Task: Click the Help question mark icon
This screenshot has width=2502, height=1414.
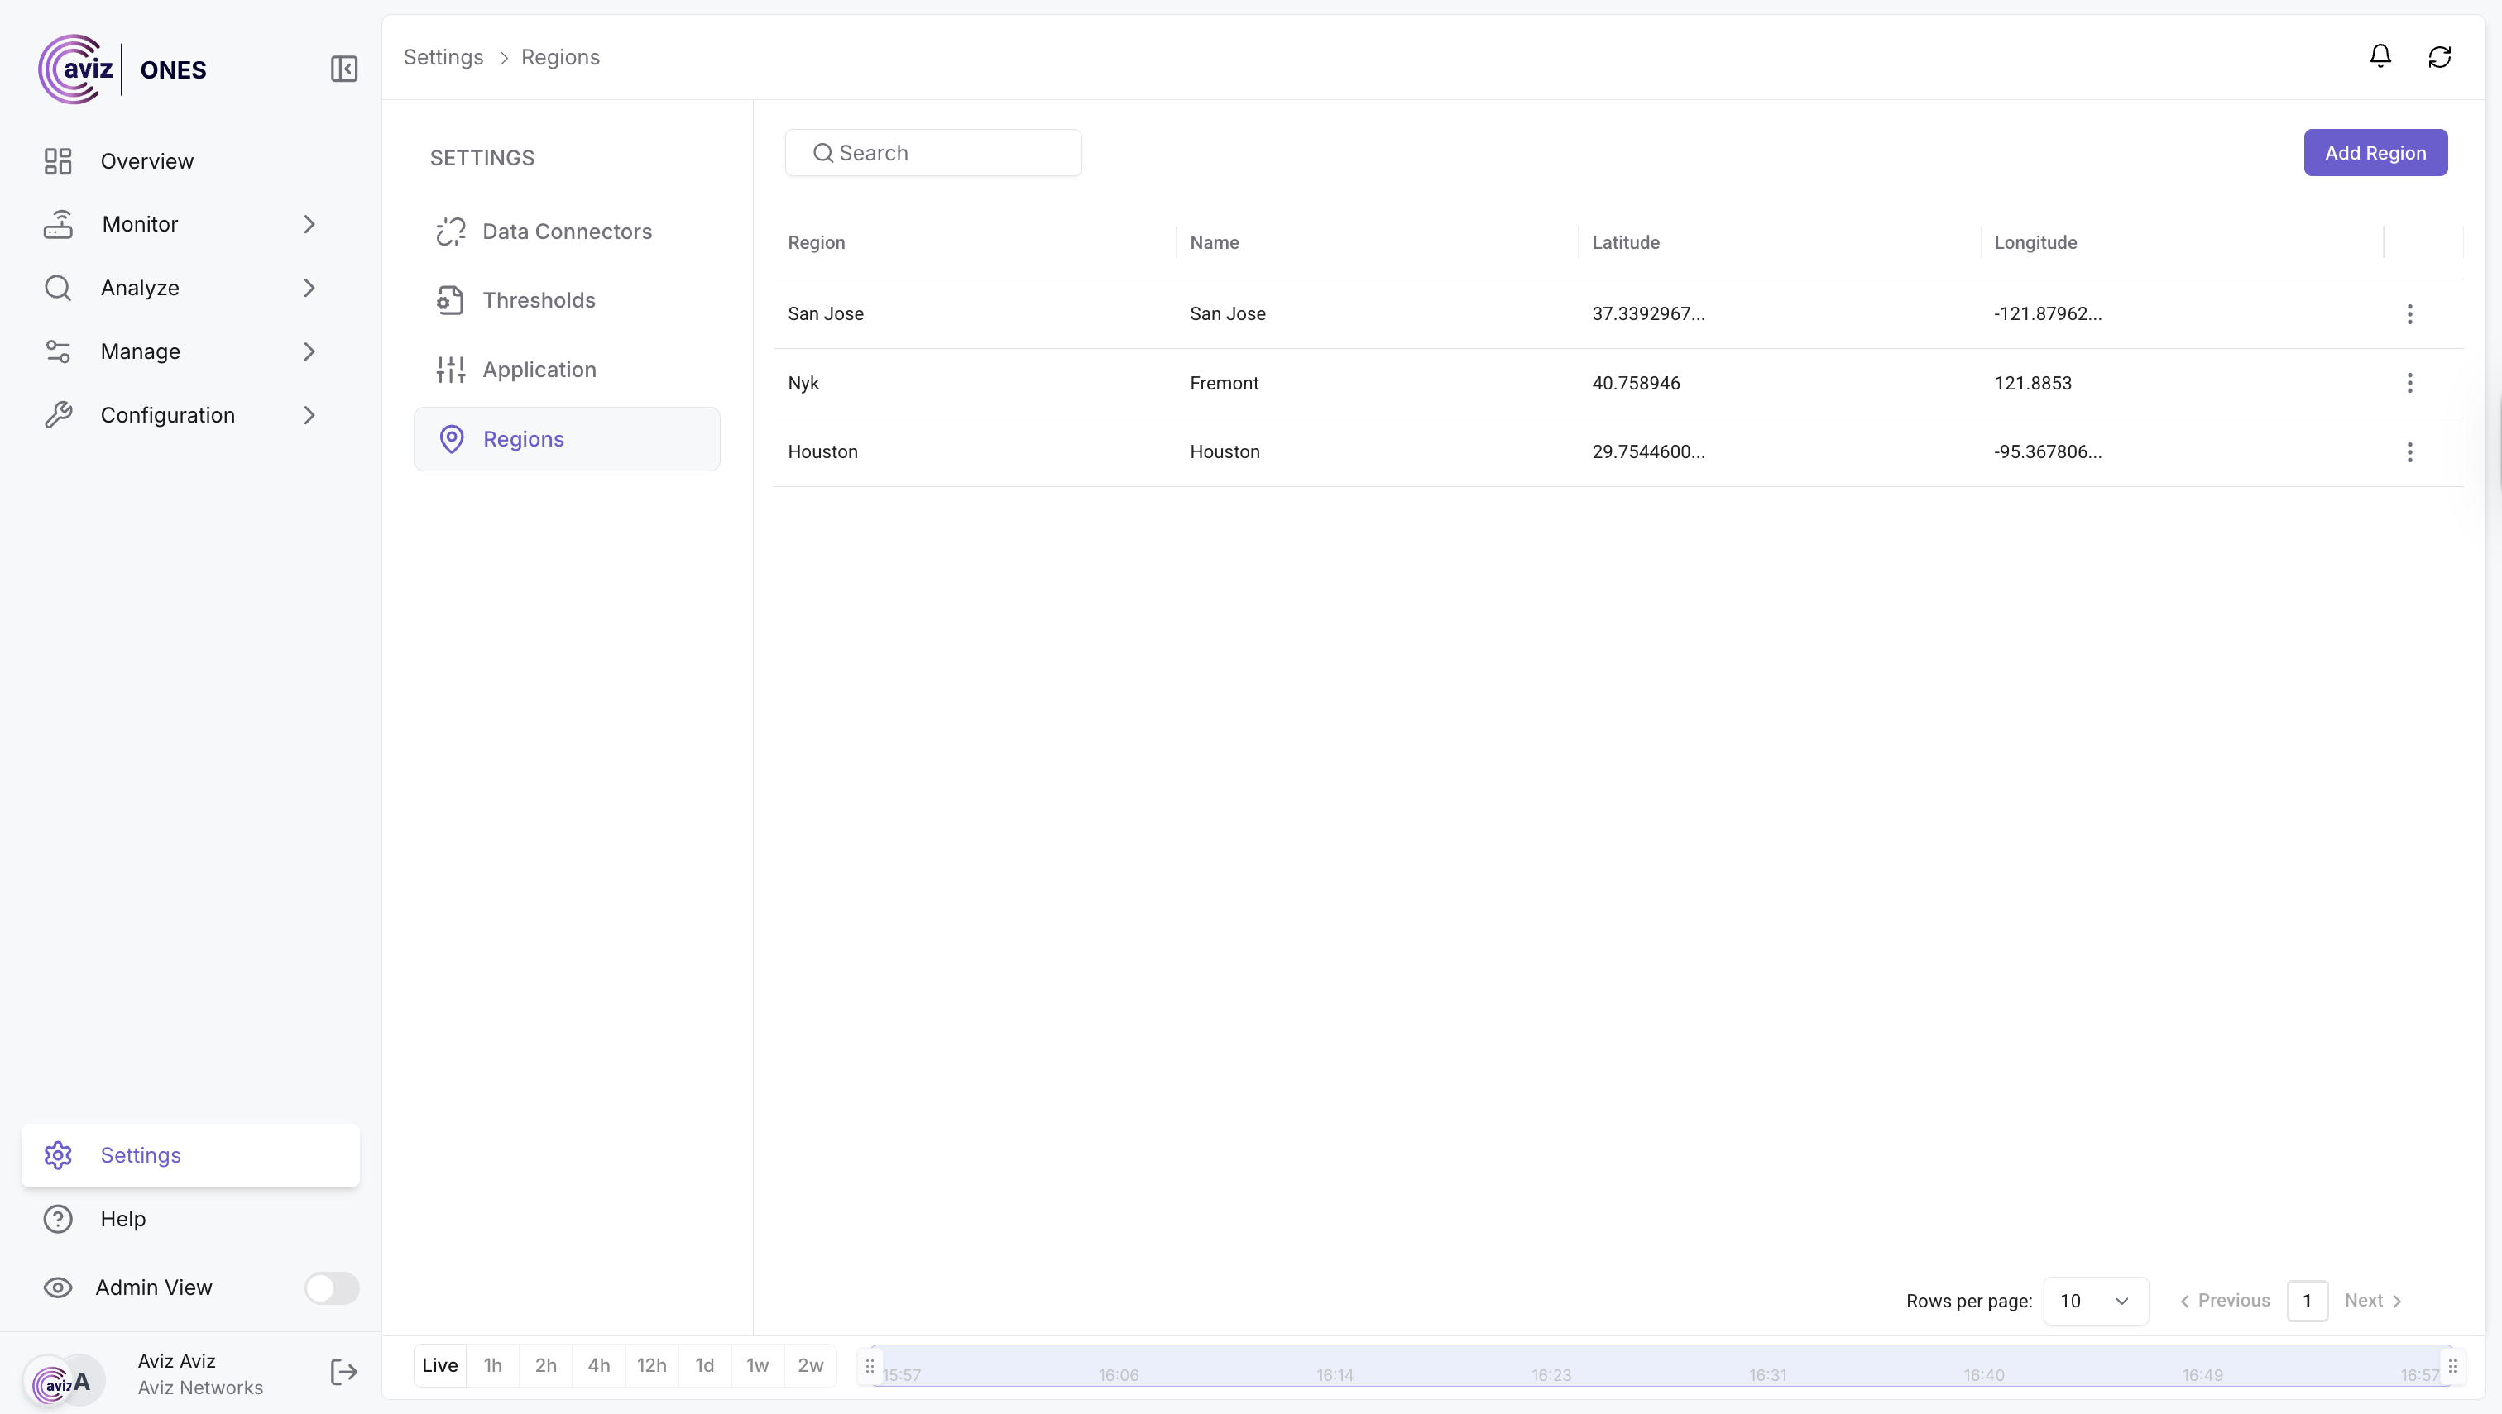Action: (58, 1219)
